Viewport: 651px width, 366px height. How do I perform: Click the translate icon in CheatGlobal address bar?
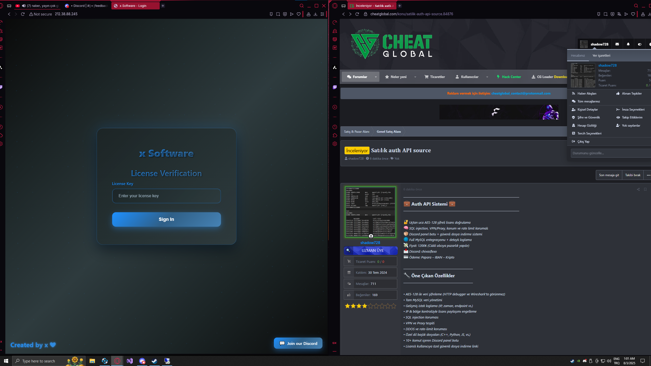(x=619, y=14)
